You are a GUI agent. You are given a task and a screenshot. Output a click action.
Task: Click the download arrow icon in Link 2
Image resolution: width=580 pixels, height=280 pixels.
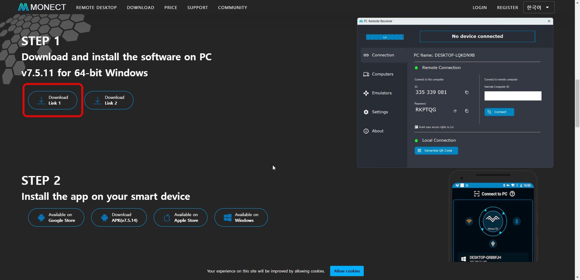pos(97,100)
